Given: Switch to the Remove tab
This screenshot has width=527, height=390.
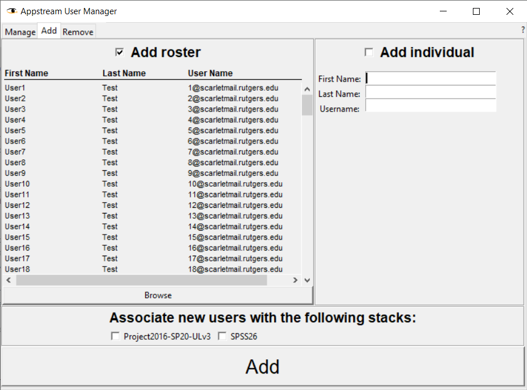Looking at the screenshot, I should point(78,32).
